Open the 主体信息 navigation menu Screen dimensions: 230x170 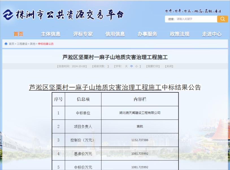50,34
